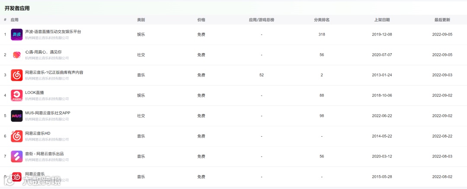Click last update date 2022-08-22
This screenshot has height=189, width=467.
coord(442,136)
